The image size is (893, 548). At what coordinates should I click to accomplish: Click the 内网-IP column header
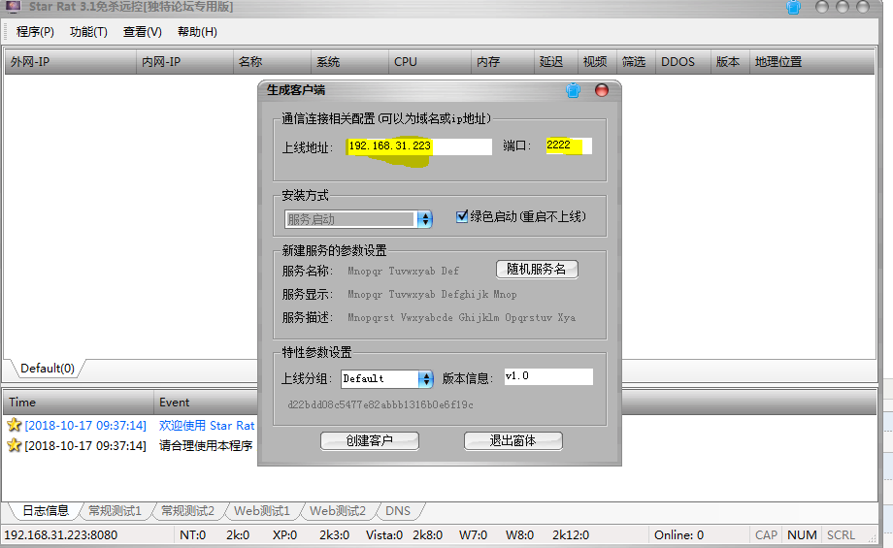click(x=184, y=61)
